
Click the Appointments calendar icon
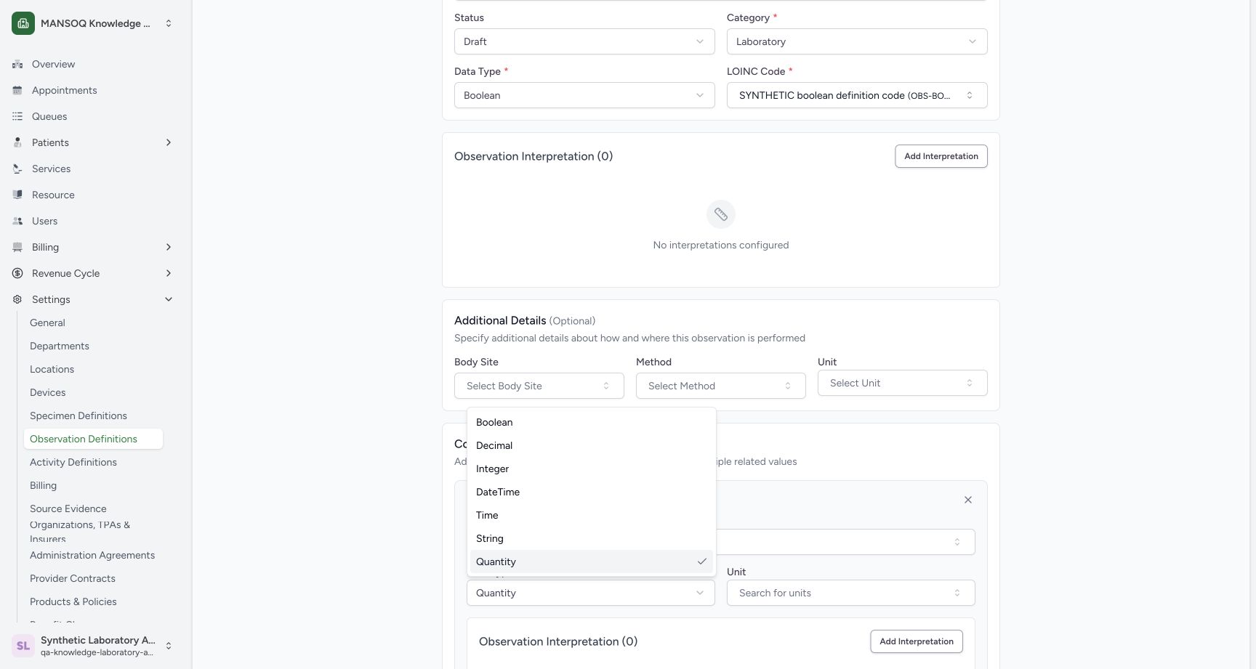click(17, 90)
